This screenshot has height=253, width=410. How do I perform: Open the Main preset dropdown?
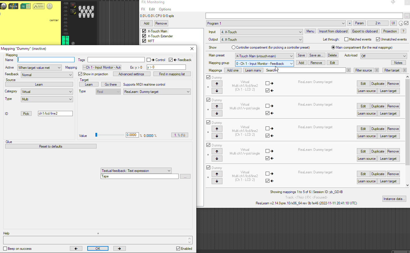click(x=264, y=56)
